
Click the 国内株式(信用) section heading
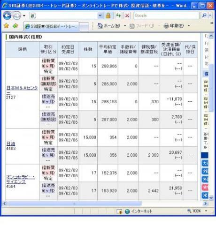tap(25, 37)
